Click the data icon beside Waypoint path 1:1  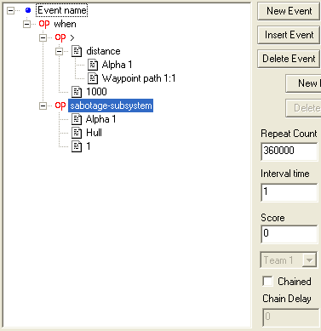click(93, 78)
